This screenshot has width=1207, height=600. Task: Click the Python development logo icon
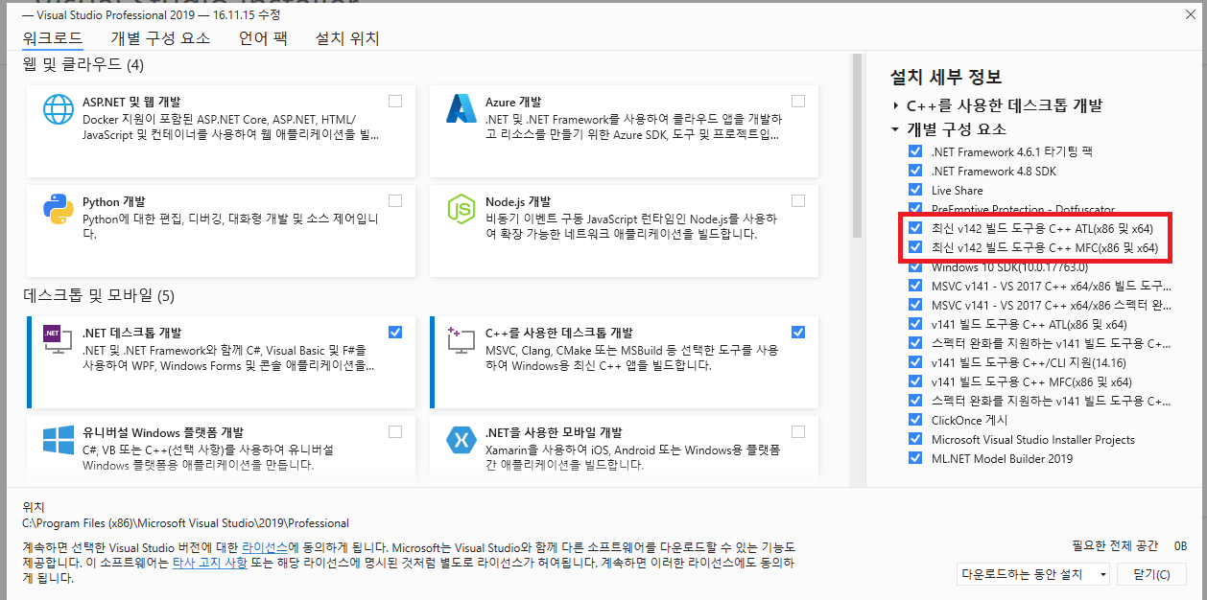coord(59,209)
